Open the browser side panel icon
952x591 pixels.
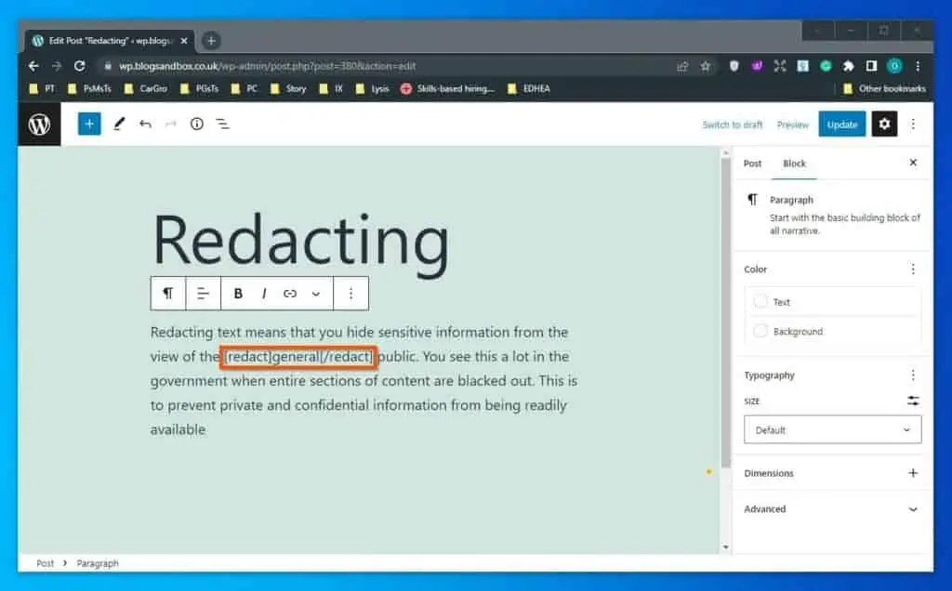(871, 66)
